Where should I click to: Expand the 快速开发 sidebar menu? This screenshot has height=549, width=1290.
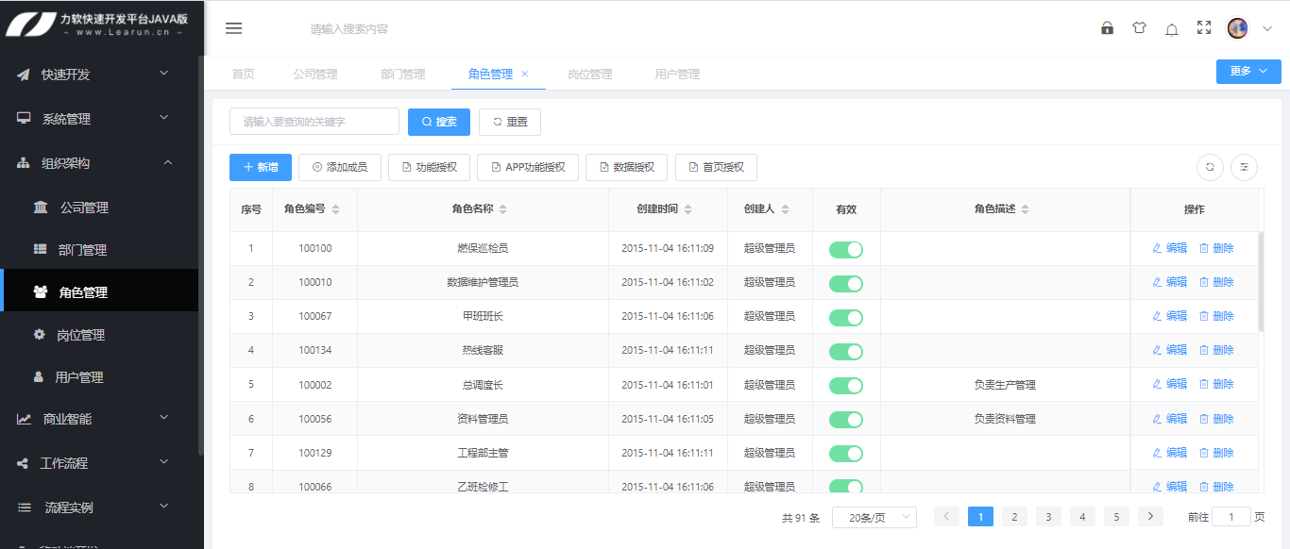pyautogui.click(x=102, y=74)
